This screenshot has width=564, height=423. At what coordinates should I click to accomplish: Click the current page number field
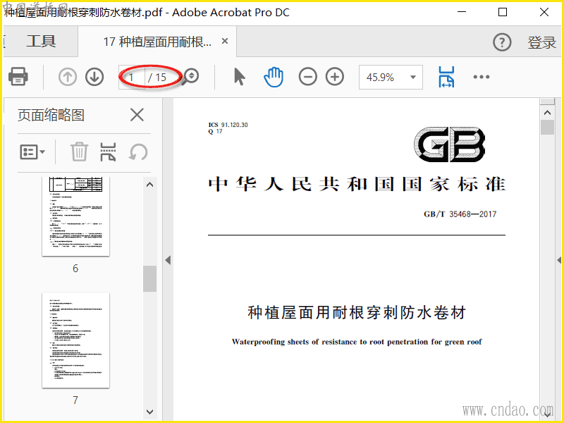click(x=132, y=77)
